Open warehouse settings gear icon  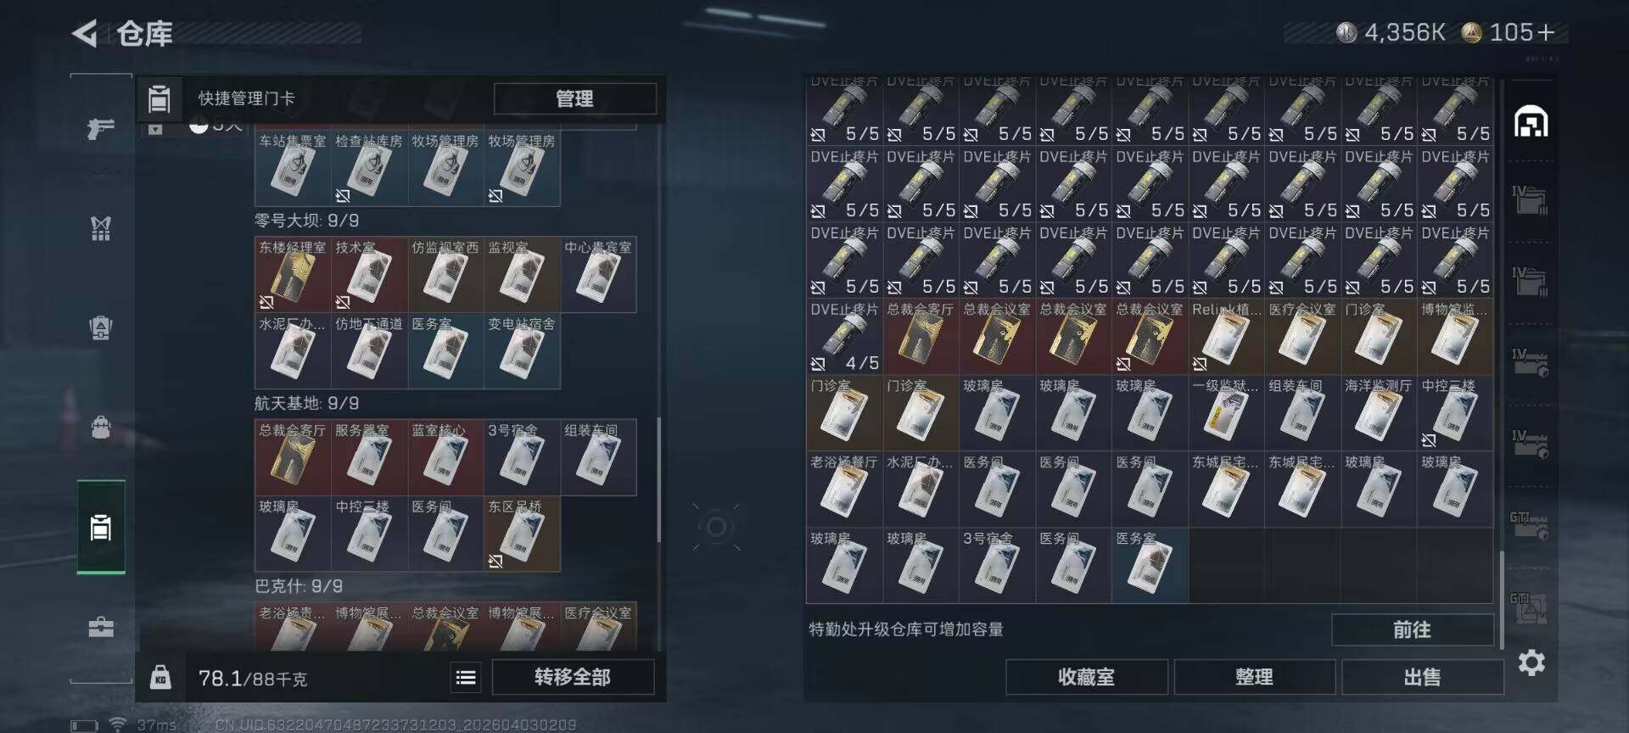pos(1531,663)
